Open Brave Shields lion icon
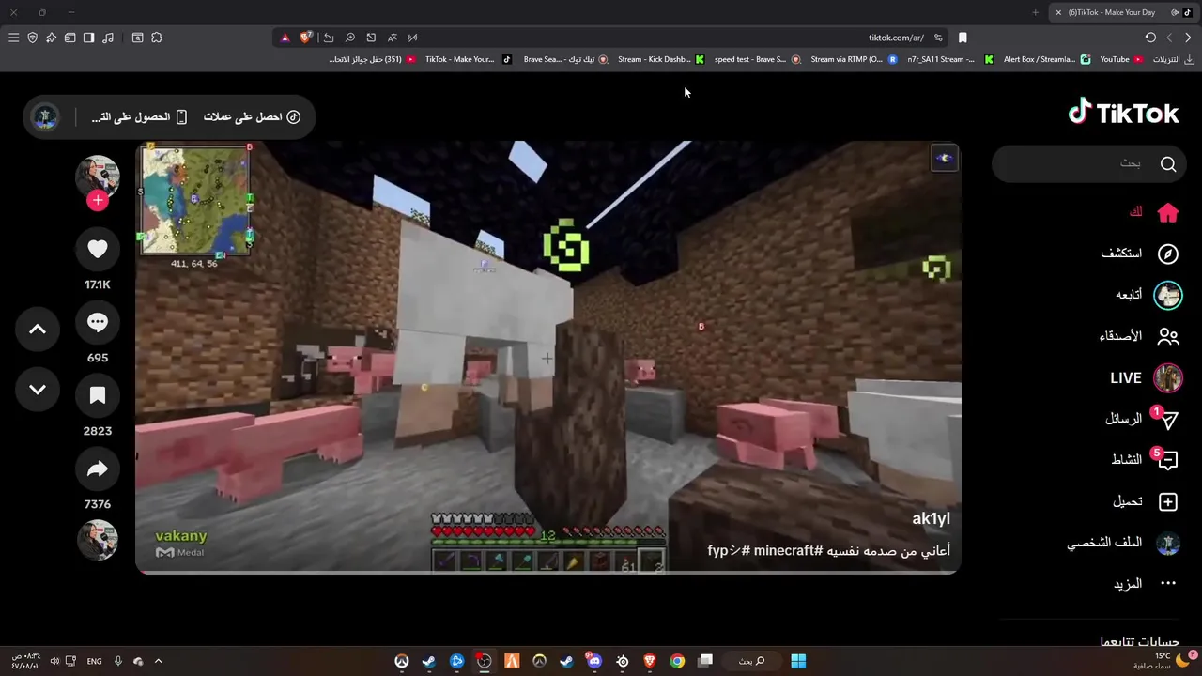 pos(306,38)
